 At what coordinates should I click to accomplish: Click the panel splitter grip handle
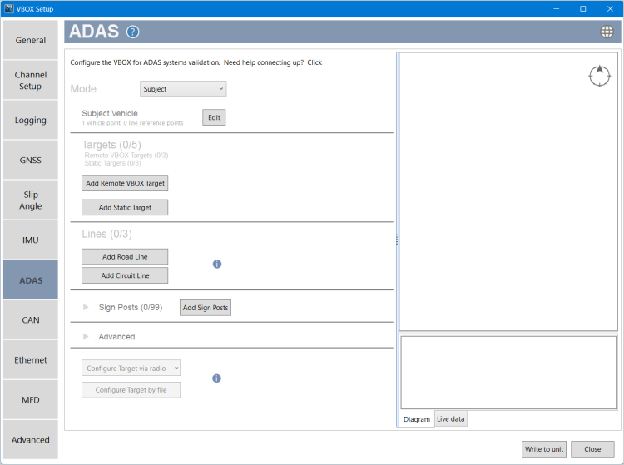pos(397,240)
